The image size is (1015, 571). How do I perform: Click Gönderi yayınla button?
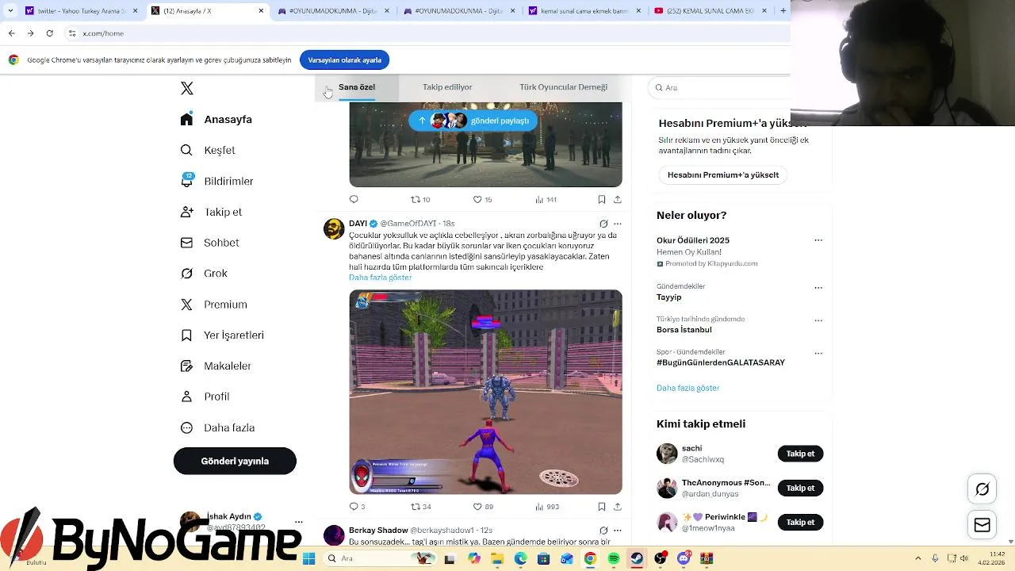tap(235, 461)
